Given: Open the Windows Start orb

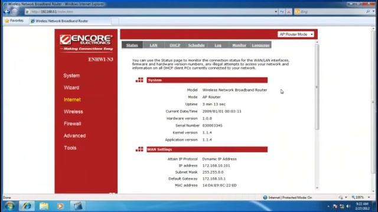Looking at the screenshot, I should [9, 206].
